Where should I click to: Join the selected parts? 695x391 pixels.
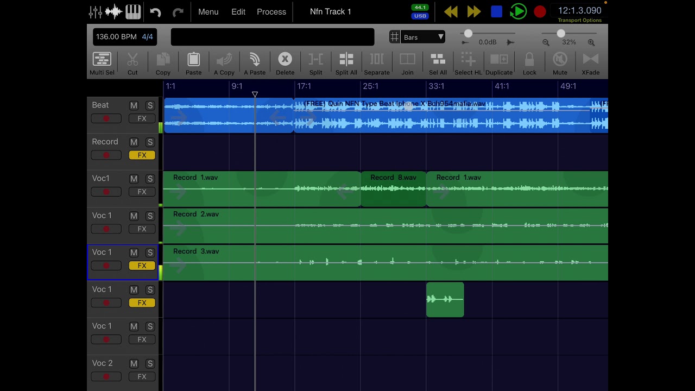pyautogui.click(x=407, y=64)
